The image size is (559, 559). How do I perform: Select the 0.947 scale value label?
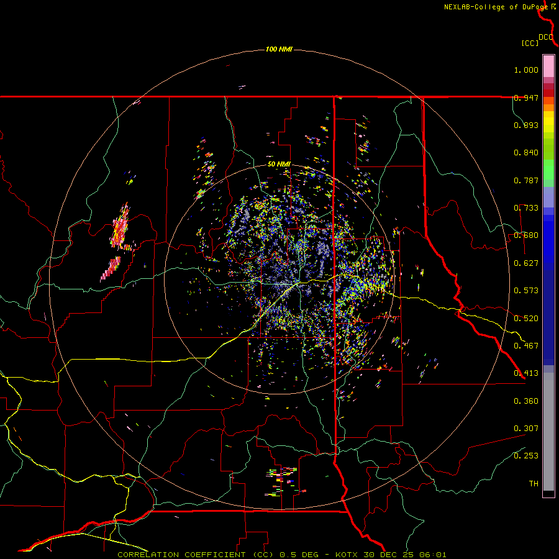tap(526, 98)
